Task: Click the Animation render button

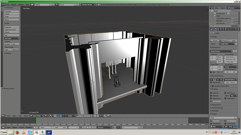Action: [x=223, y=41]
